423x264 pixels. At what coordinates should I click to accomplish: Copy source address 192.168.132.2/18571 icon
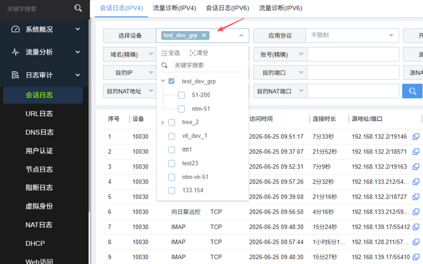(x=416, y=152)
